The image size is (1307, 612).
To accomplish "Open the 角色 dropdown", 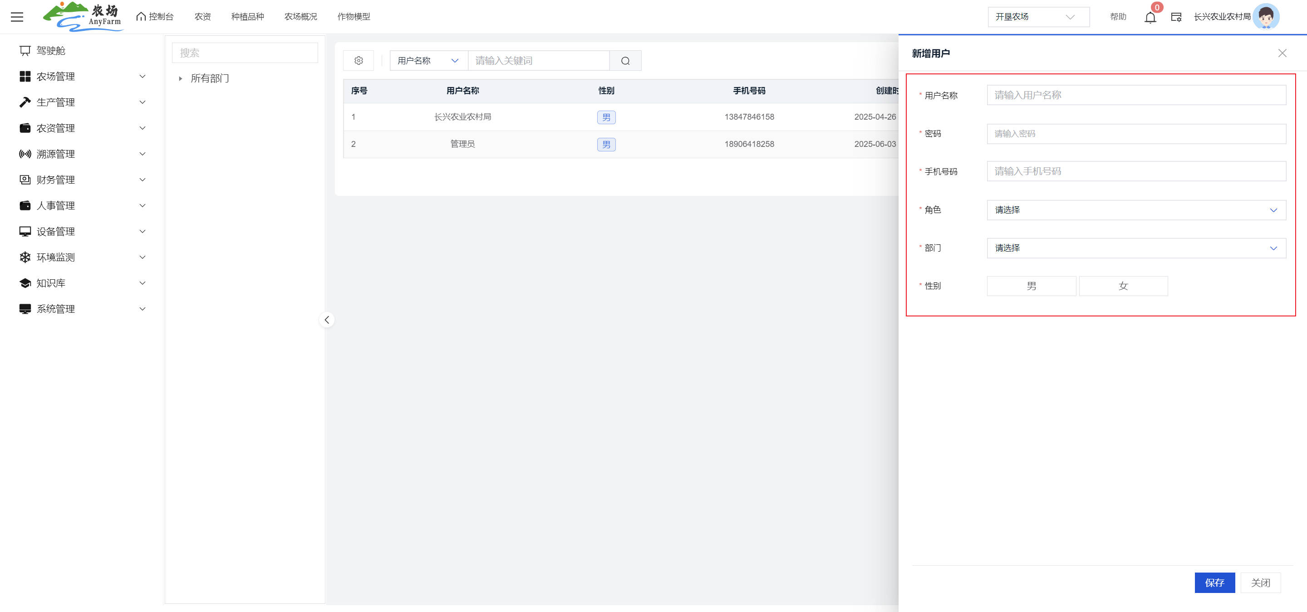I will [x=1135, y=210].
